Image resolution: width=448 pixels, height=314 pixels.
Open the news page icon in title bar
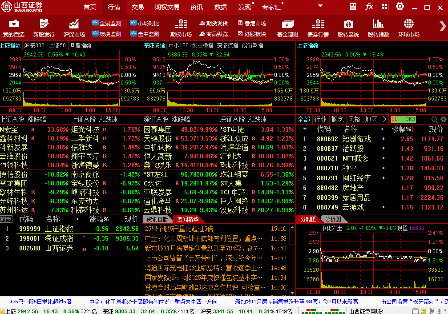[x=353, y=7]
